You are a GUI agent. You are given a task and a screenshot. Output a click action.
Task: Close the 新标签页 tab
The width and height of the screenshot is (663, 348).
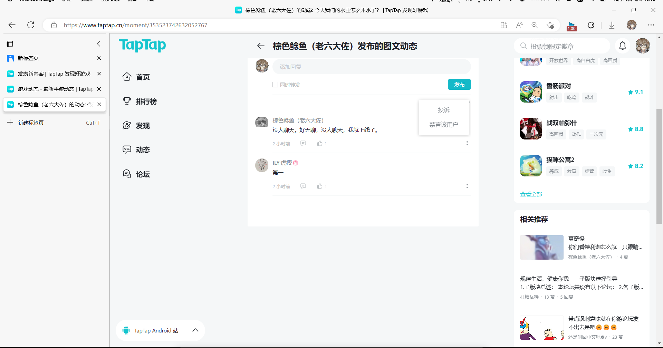(99, 58)
